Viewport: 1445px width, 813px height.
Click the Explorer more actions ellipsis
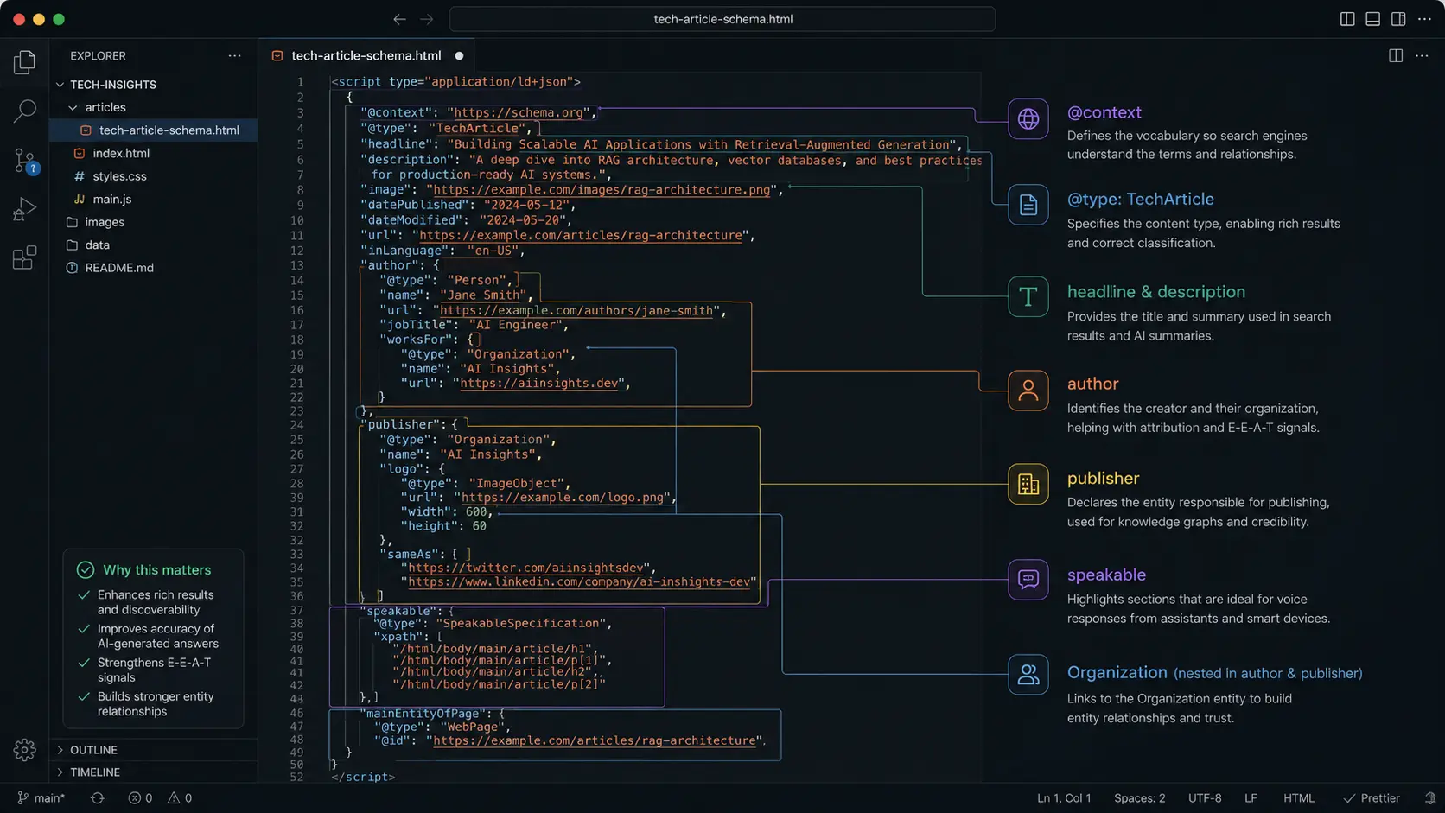click(234, 55)
